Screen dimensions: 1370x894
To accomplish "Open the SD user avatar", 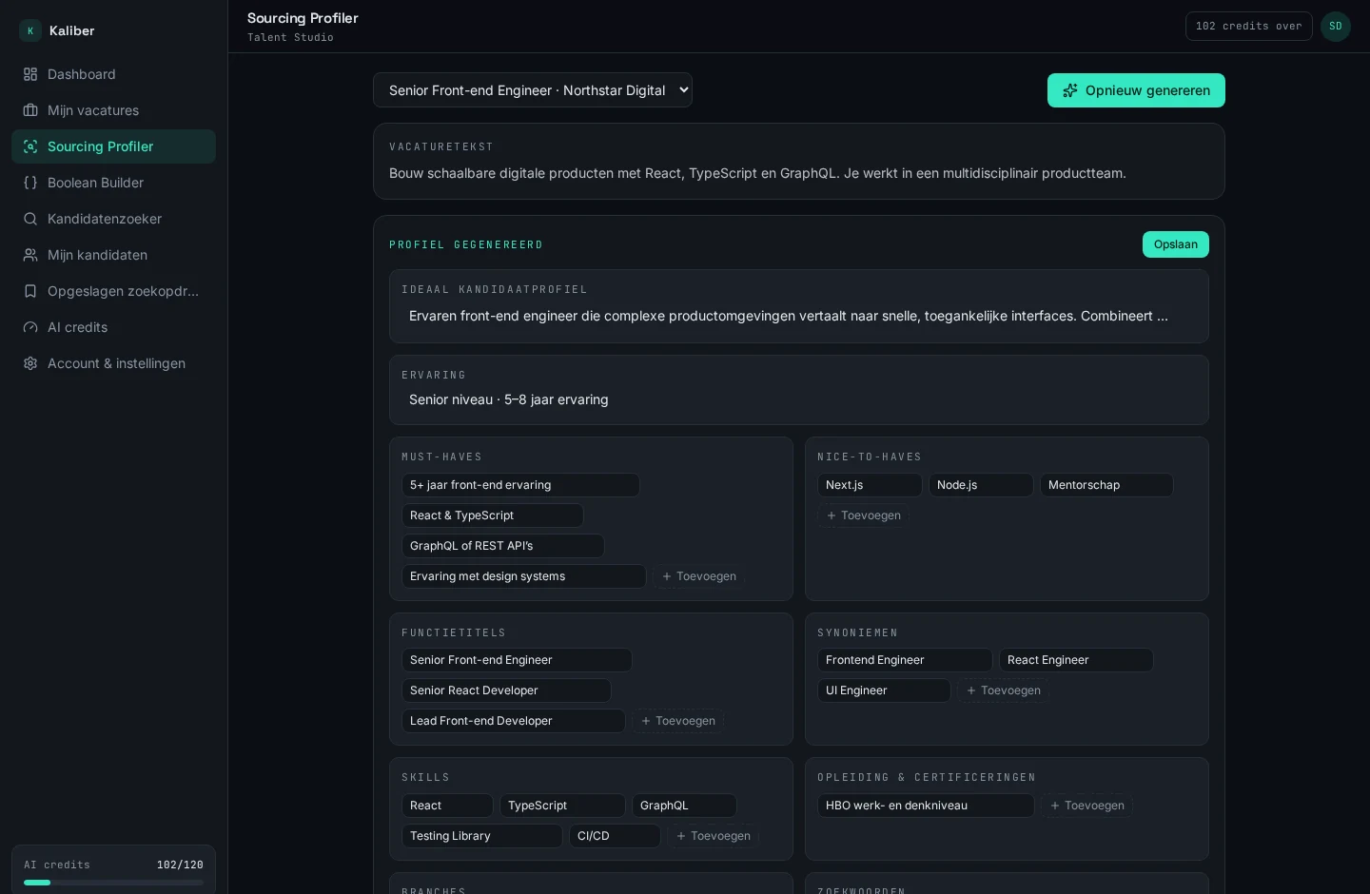I will [1336, 27].
